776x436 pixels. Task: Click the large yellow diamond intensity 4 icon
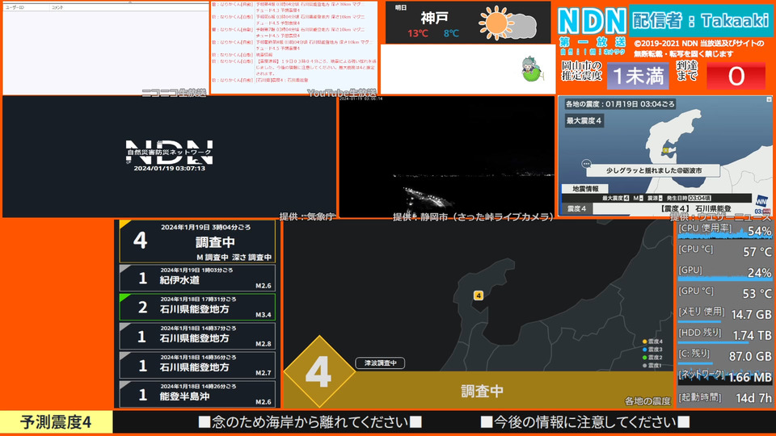pyautogui.click(x=319, y=371)
